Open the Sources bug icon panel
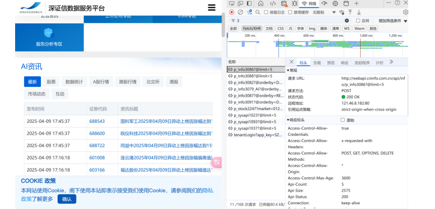The height and width of the screenshot is (209, 435). pyautogui.click(x=294, y=3)
